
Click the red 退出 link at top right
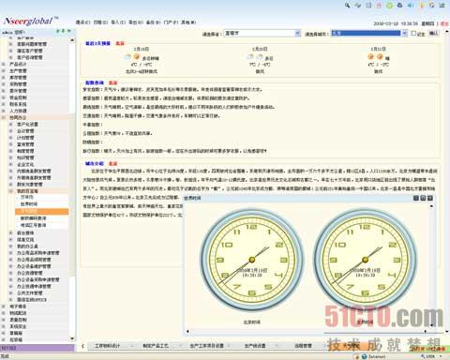444,23
